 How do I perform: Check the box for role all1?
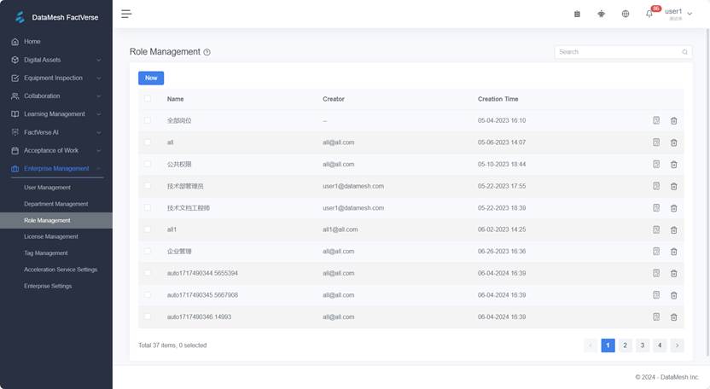coord(148,229)
